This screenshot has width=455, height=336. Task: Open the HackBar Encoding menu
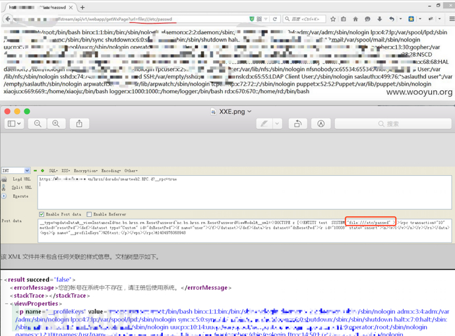click(111, 171)
